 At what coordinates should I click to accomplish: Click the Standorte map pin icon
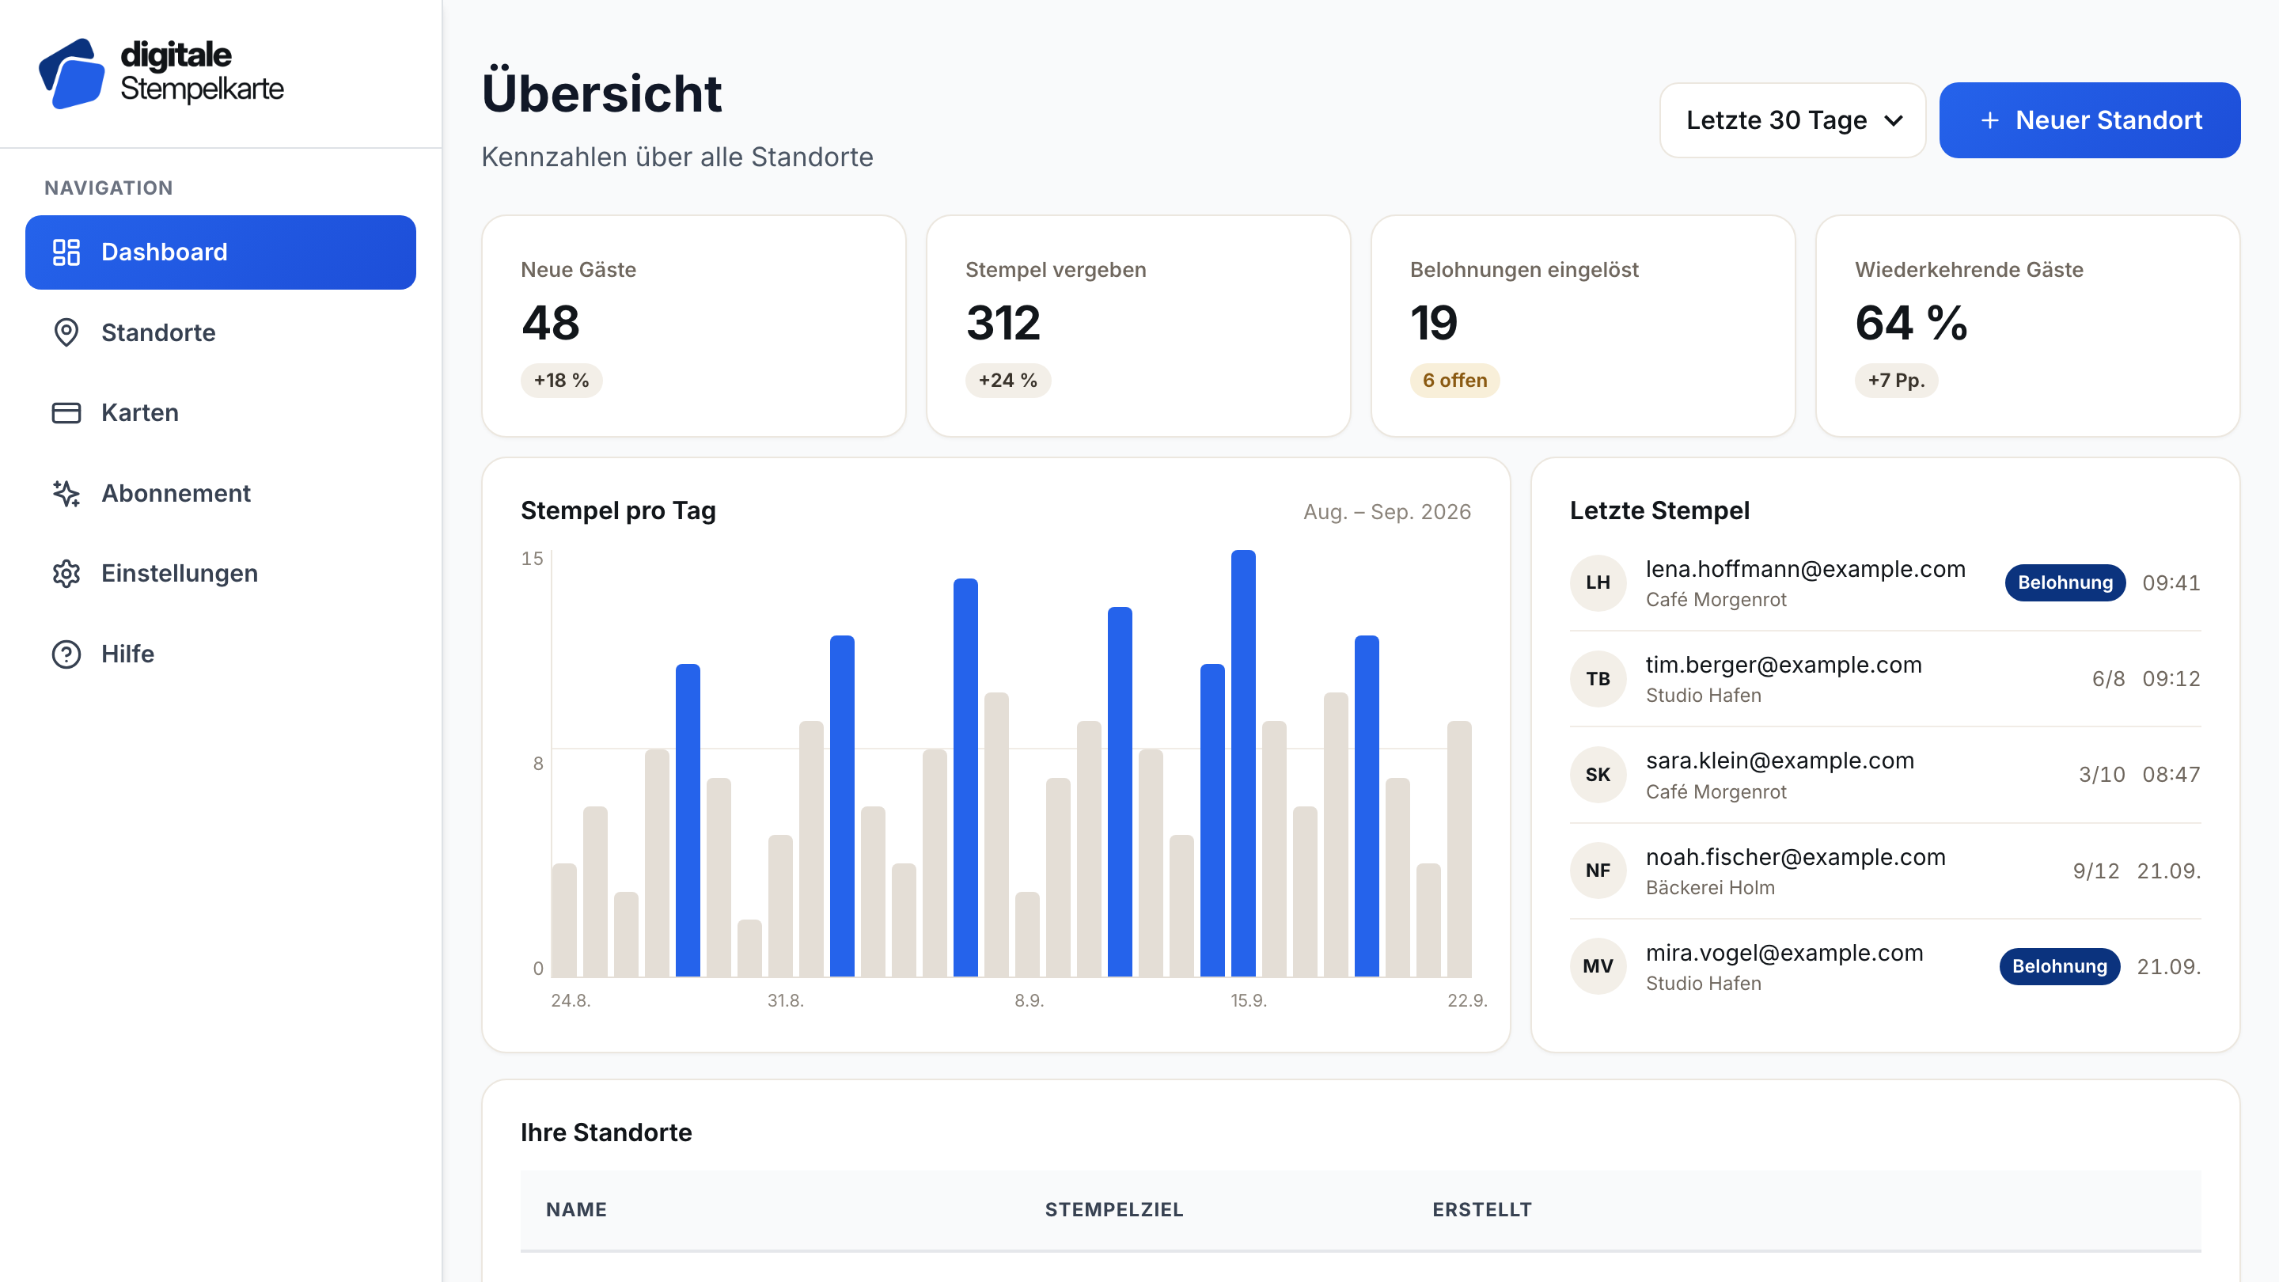point(66,332)
